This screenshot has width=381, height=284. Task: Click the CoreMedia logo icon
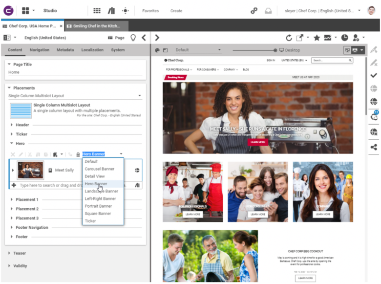8,11
